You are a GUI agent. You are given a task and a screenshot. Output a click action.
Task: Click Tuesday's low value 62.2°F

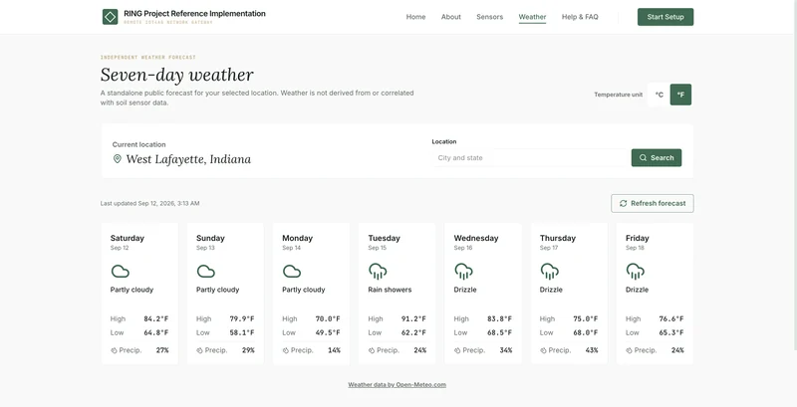413,333
